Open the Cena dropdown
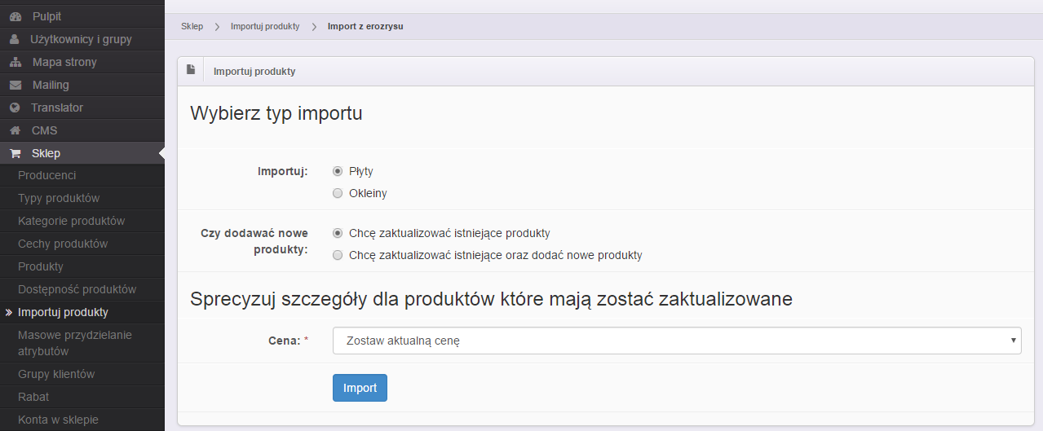Image resolution: width=1043 pixels, height=431 pixels. pyautogui.click(x=676, y=341)
